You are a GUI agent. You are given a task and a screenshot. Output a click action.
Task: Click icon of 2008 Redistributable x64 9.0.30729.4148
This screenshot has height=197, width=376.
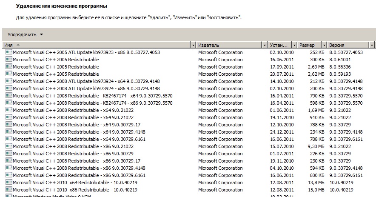(x=9, y=131)
